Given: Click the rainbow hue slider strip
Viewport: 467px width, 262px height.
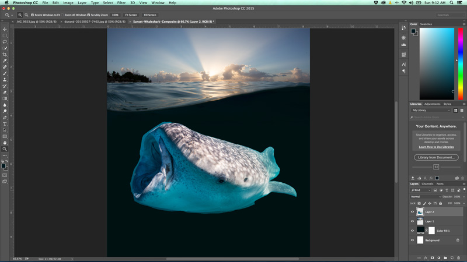Looking at the screenshot, I should tap(461, 64).
